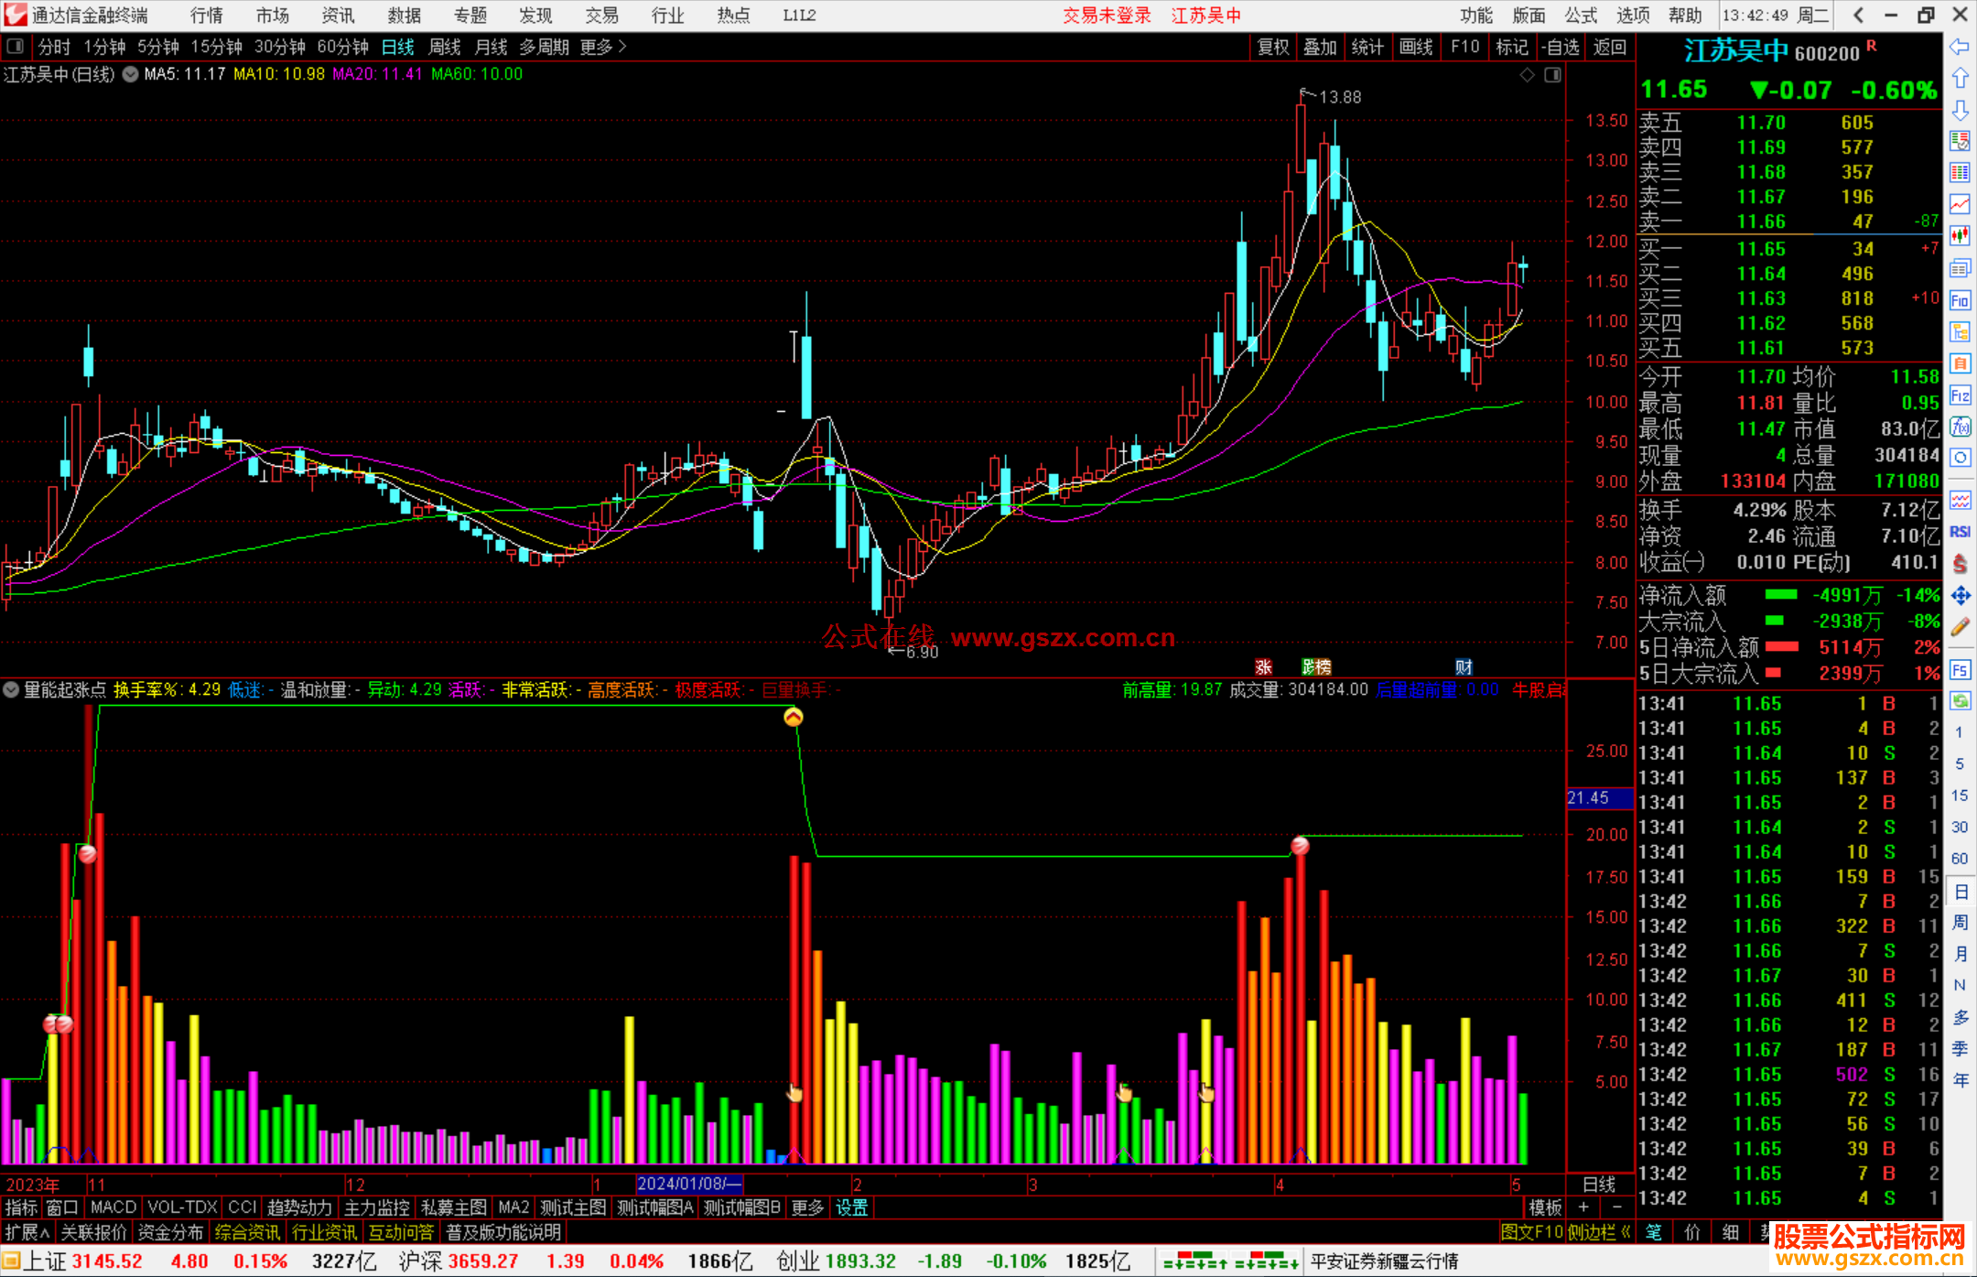
Task: Toggle side panel icon in main chart corner
Action: (1553, 75)
